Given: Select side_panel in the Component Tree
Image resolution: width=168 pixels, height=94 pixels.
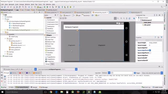Looking at the screenshot, I should click(x=147, y=25).
